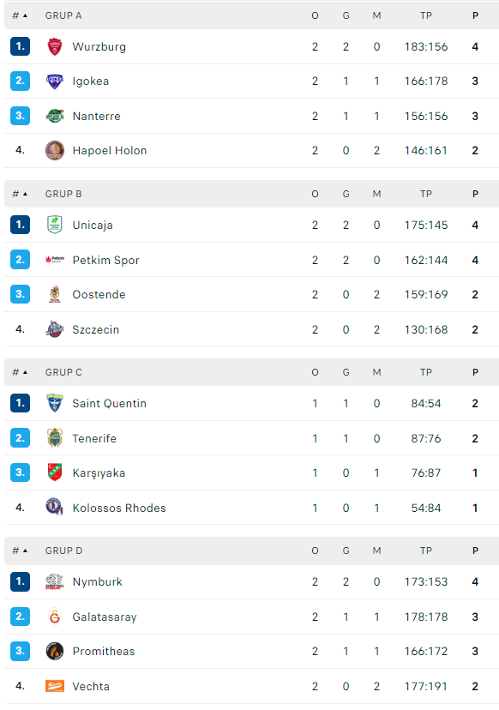Sort Grup A by P points column

(x=475, y=15)
